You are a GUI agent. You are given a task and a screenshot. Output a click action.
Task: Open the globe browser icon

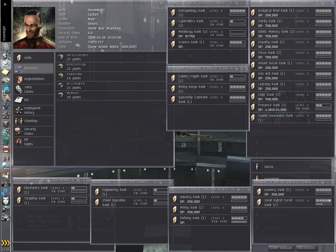point(6,166)
